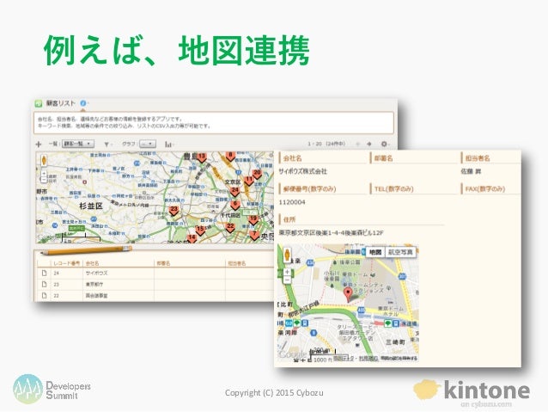Click the レコード番号 column header
The image size is (548, 412).
66,263
